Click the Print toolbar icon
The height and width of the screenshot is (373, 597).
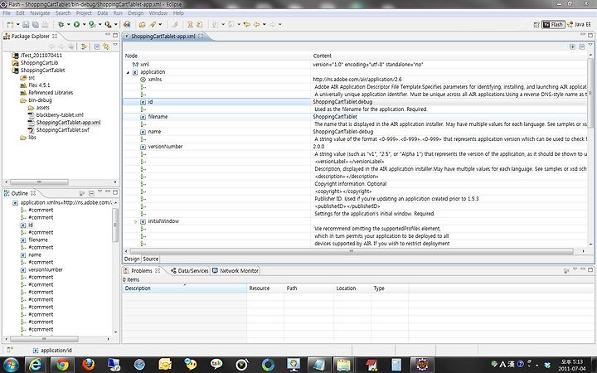tap(45, 24)
